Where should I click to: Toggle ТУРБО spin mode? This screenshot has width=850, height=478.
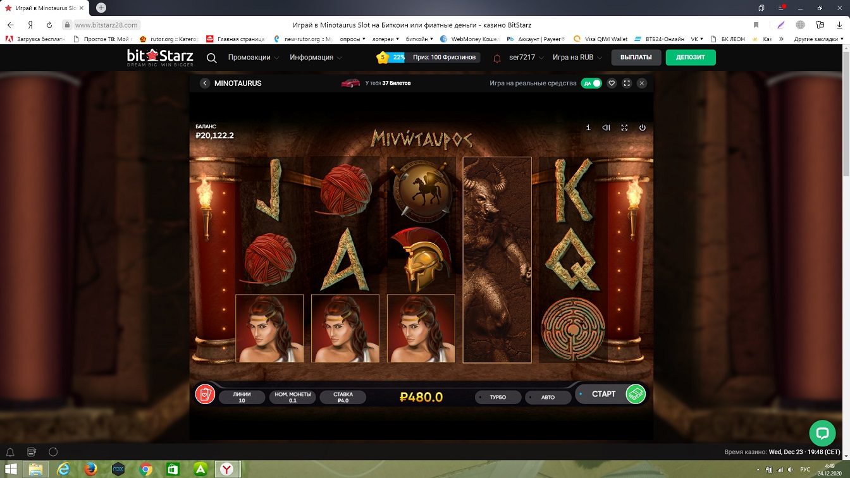[498, 397]
